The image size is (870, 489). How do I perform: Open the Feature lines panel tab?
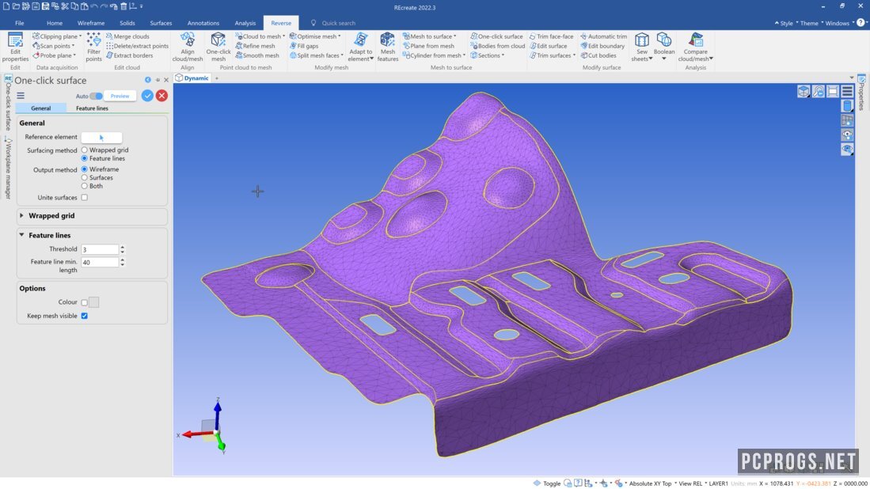[x=92, y=108]
